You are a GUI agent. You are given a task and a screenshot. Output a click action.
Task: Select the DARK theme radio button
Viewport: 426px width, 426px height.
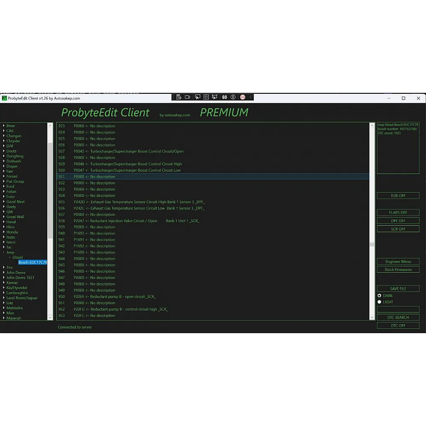(x=379, y=296)
